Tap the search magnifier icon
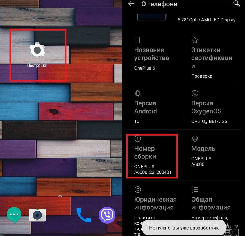 (237, 4)
